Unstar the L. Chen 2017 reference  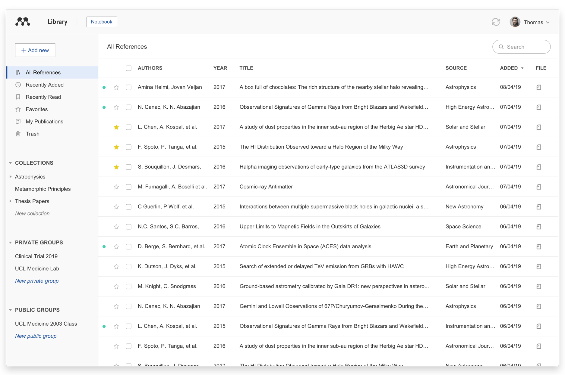[x=116, y=127]
